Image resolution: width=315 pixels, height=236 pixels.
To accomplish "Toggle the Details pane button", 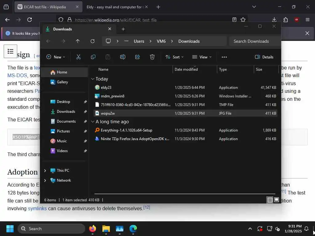I will (264, 57).
